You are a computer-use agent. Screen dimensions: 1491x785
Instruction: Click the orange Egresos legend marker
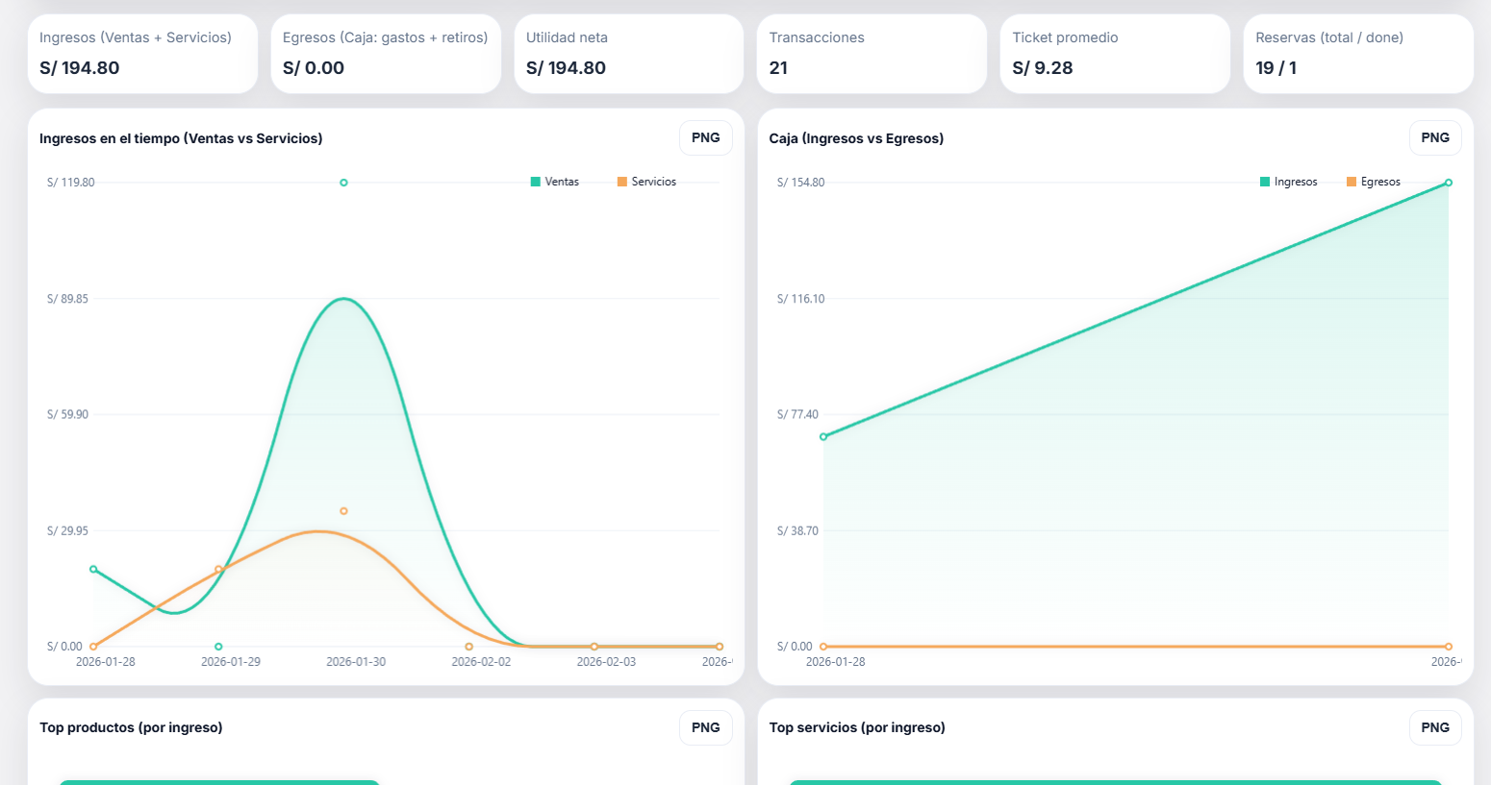pyautogui.click(x=1351, y=181)
